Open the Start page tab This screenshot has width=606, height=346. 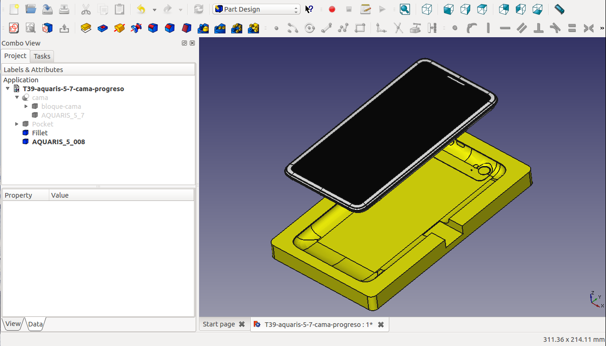point(219,324)
